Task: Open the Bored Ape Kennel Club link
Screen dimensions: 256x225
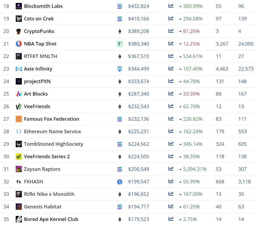Action: (x=51, y=219)
